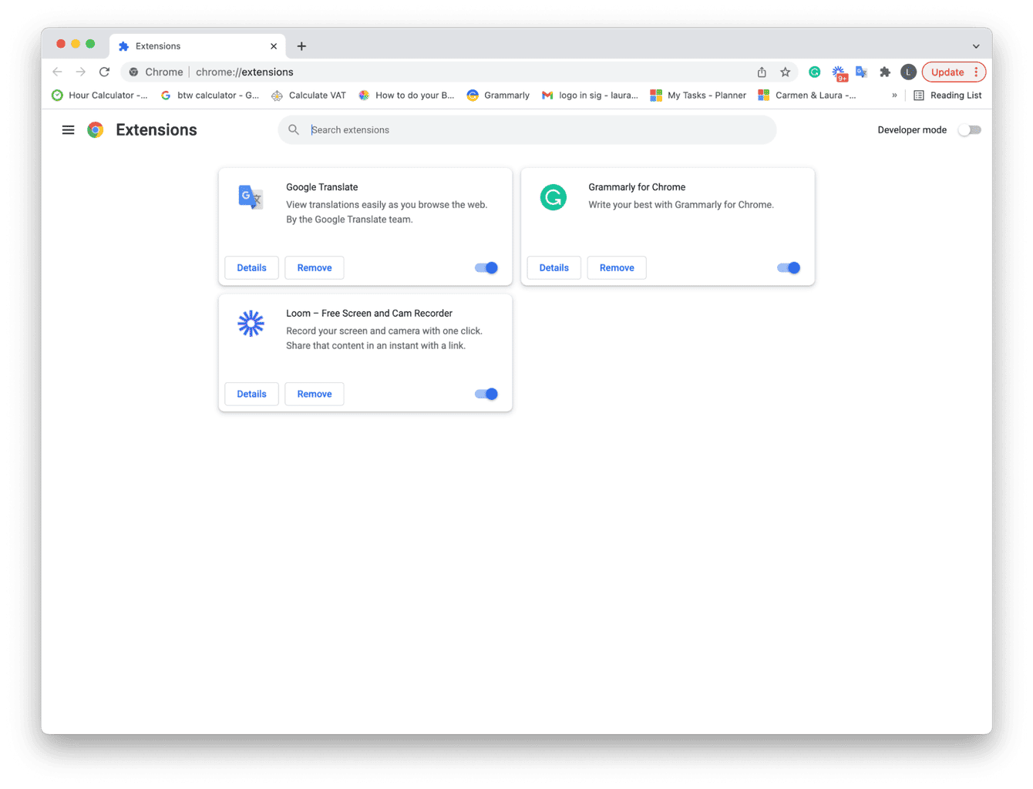Image resolution: width=1033 pixels, height=789 pixels.
Task: Click the Loom toggle slider control
Action: pyautogui.click(x=486, y=394)
